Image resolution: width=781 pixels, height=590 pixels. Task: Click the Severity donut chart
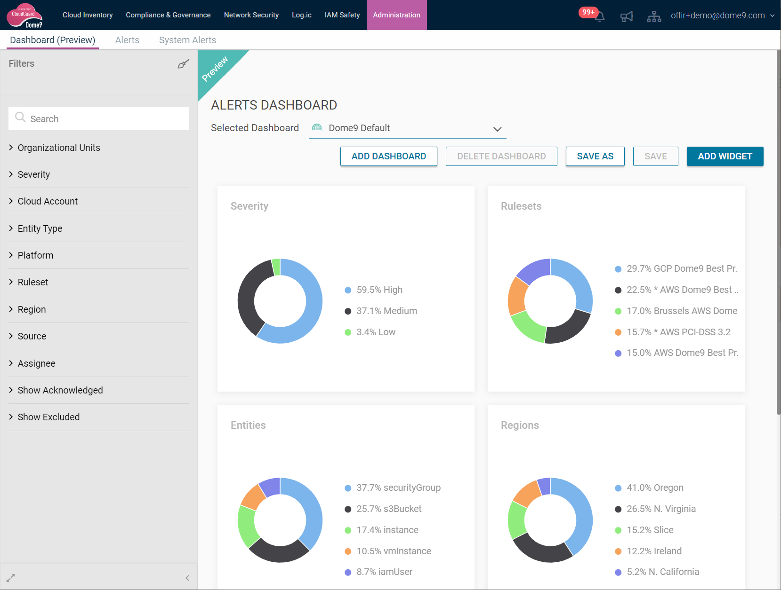280,301
